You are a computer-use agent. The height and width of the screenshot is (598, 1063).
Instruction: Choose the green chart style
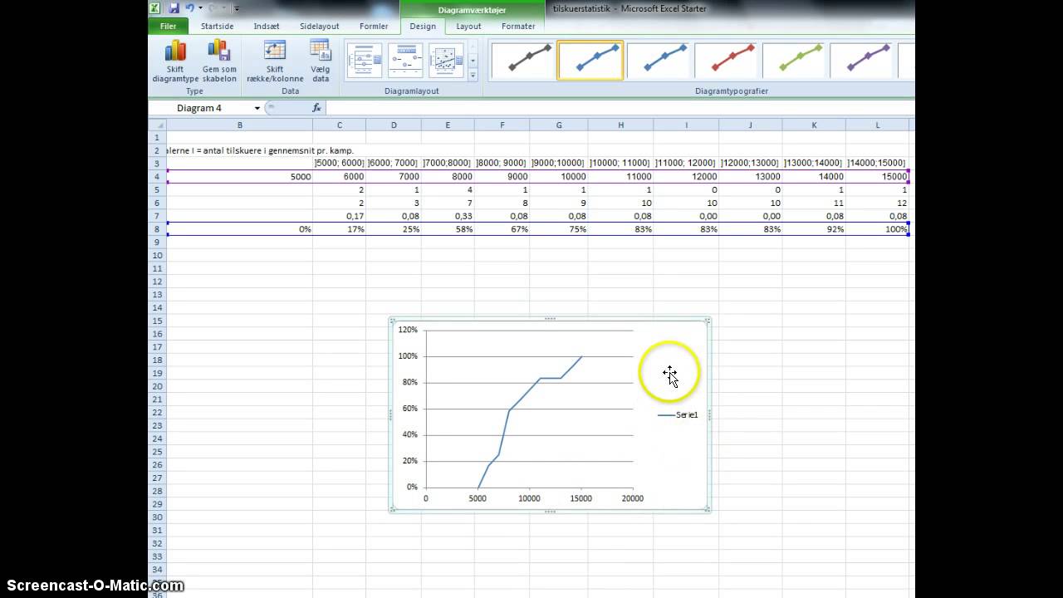coord(794,61)
